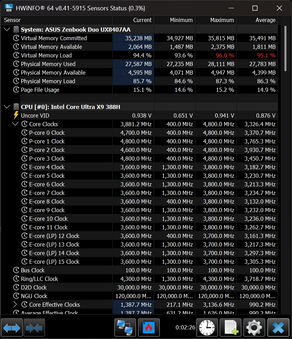The image size is (292, 339).
Task: Collapse the System ASUS Zenbook Duo section
Action: 7,30
